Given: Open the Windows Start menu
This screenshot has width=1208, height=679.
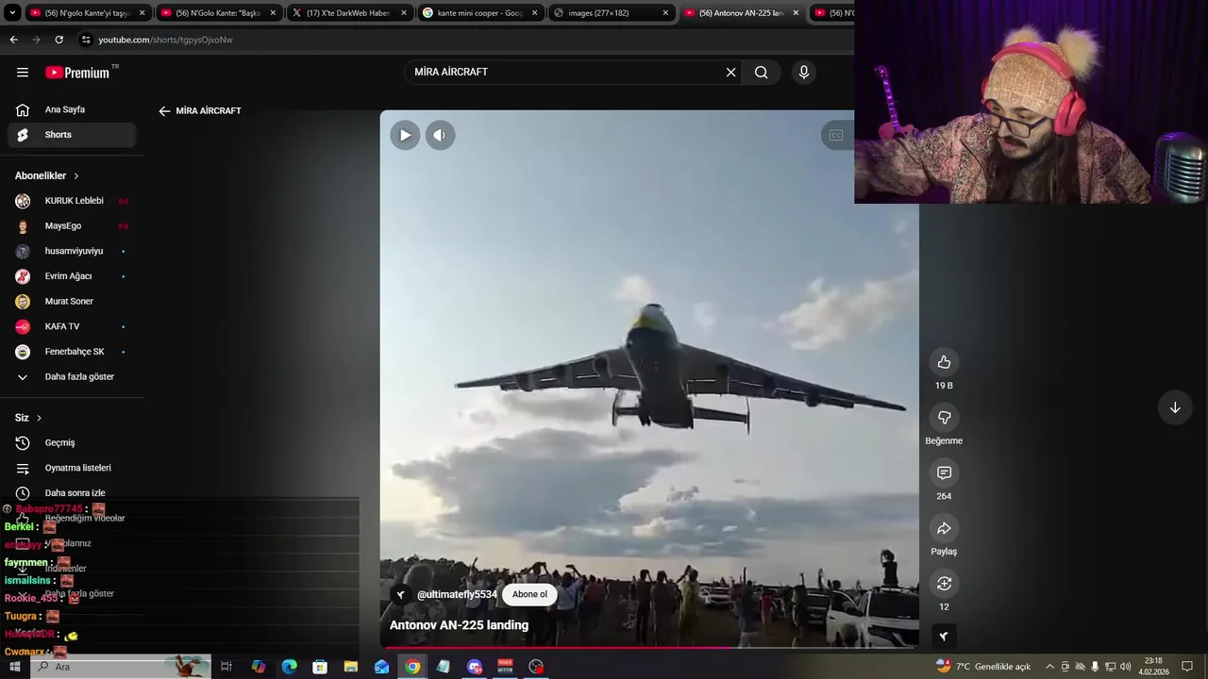Looking at the screenshot, I should pyautogui.click(x=14, y=667).
